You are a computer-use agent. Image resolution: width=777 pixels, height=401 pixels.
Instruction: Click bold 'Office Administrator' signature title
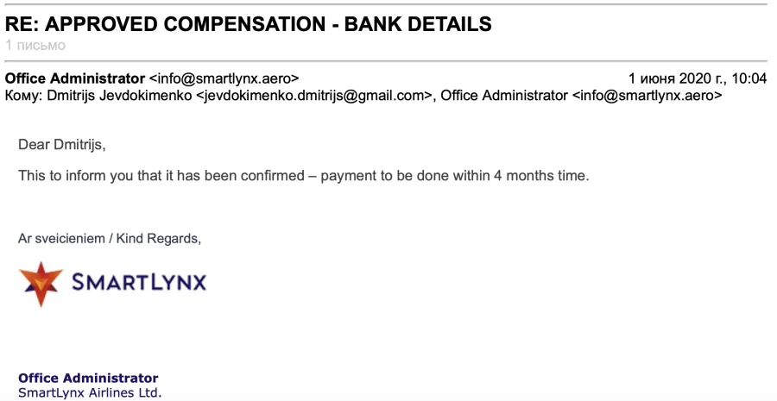pyautogui.click(x=88, y=379)
